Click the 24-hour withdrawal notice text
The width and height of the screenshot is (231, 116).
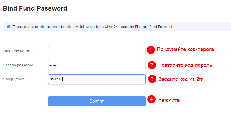pyautogui.click(x=93, y=27)
